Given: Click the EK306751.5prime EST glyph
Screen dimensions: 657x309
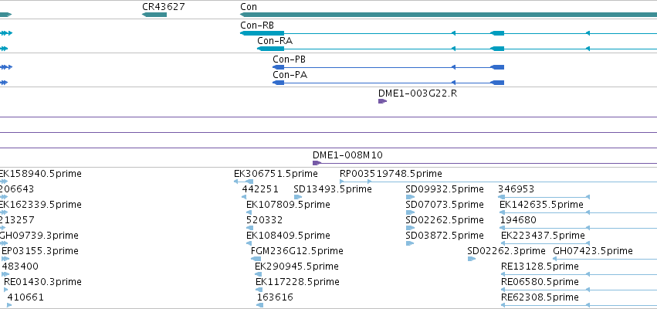Looking at the screenshot, I should tap(243, 182).
